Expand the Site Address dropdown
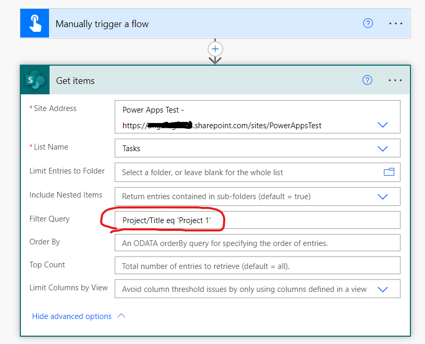Image resolution: width=425 pixels, height=344 pixels. point(383,125)
